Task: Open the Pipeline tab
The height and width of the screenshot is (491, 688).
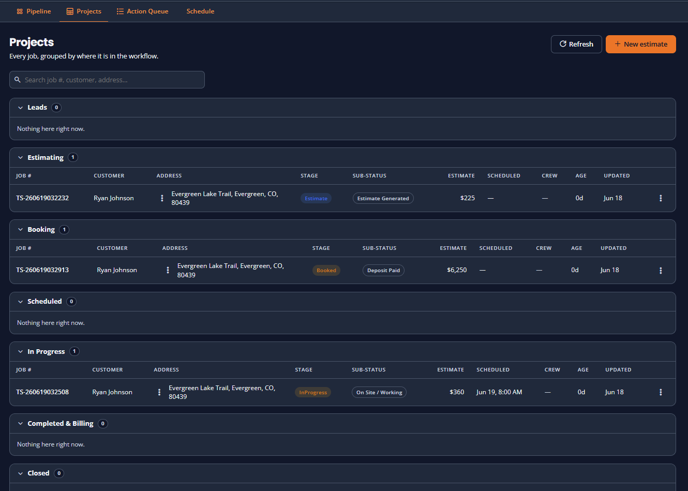Action: 34,11
